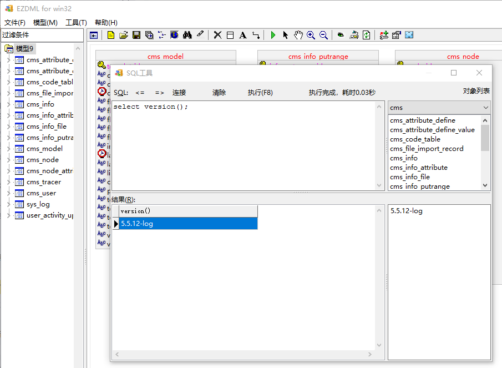
Task: Click the 过滤条件 filter input field
Action: coord(42,35)
